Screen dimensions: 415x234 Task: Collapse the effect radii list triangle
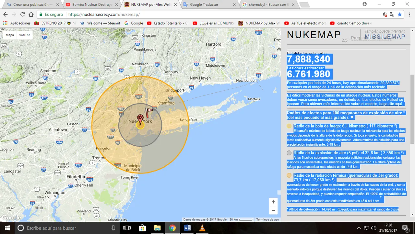click(x=352, y=117)
